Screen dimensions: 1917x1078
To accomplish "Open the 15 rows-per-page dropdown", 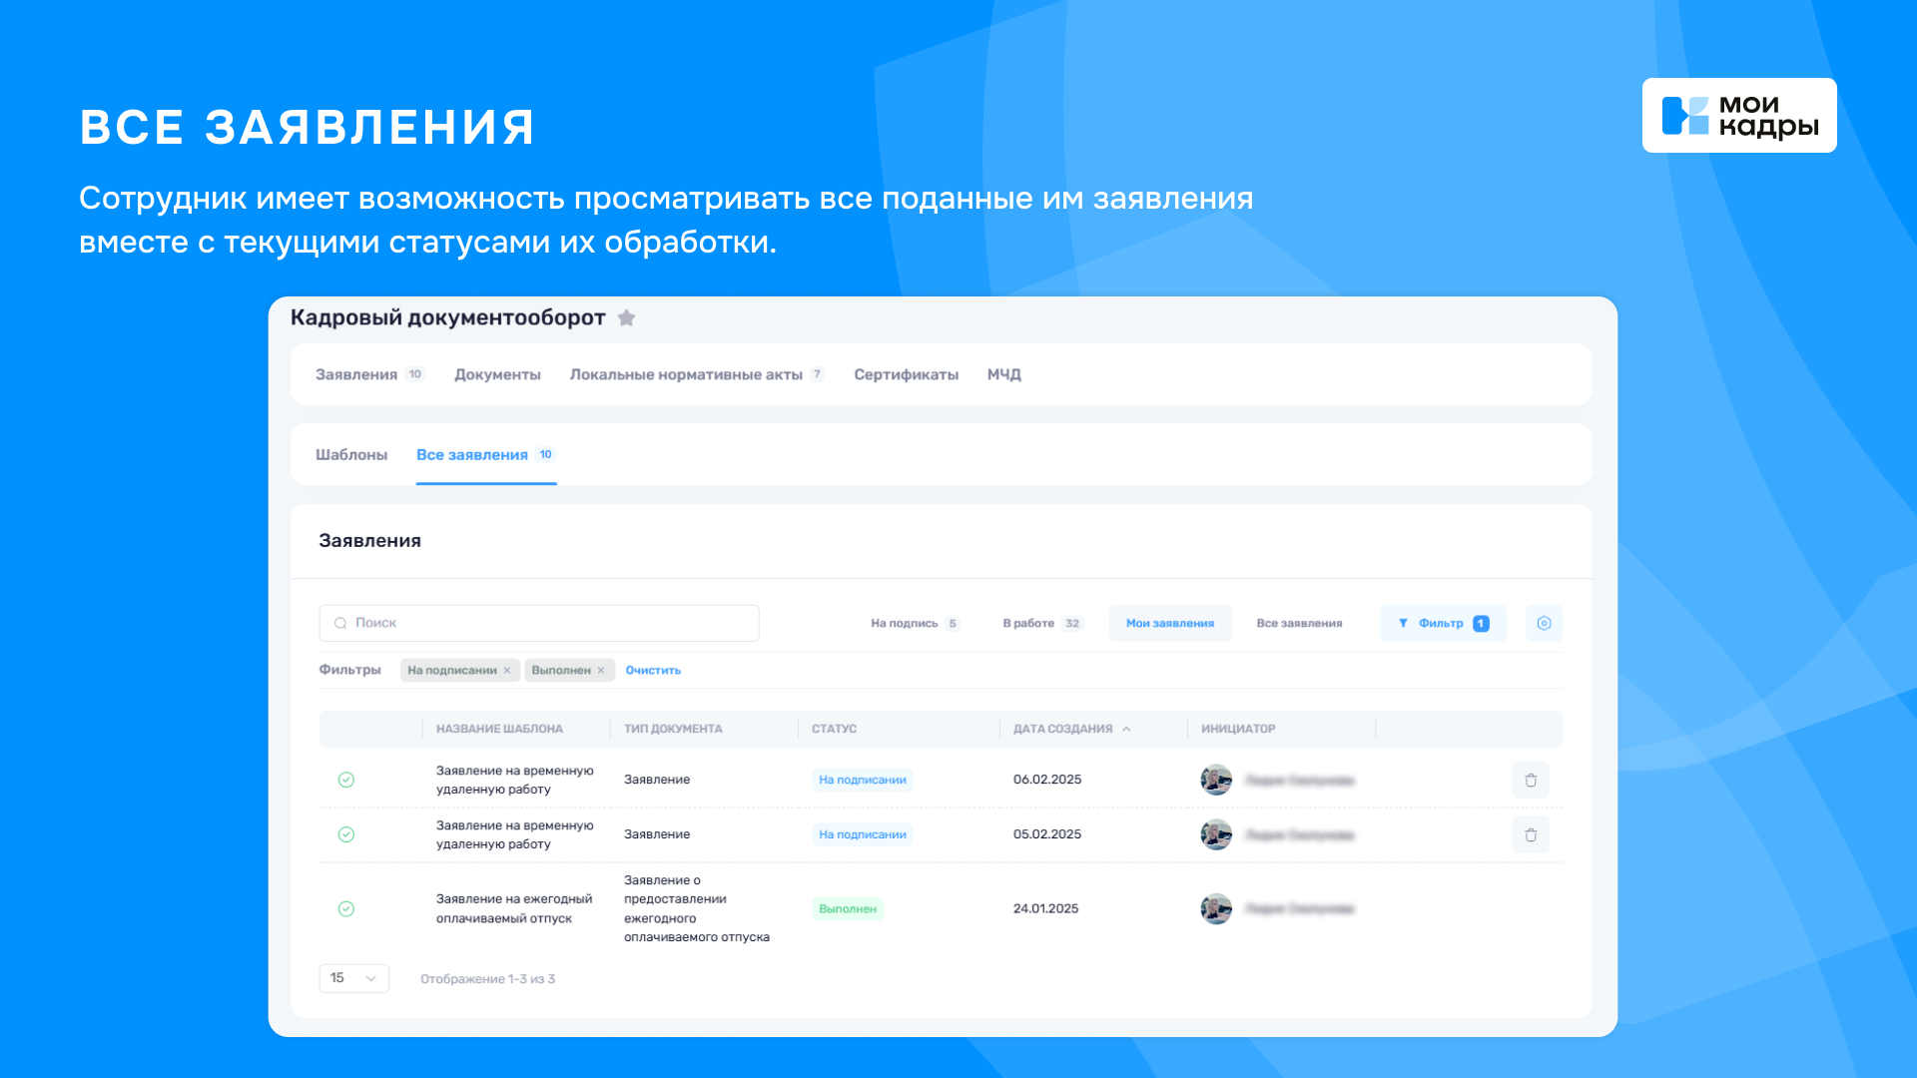I will [x=353, y=978].
